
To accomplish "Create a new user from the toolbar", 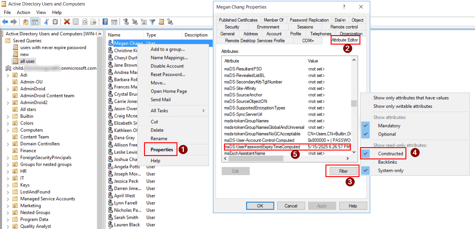I will (126, 22).
